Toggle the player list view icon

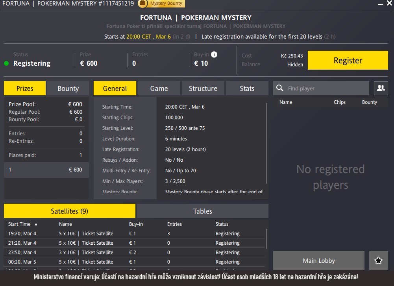point(381,88)
